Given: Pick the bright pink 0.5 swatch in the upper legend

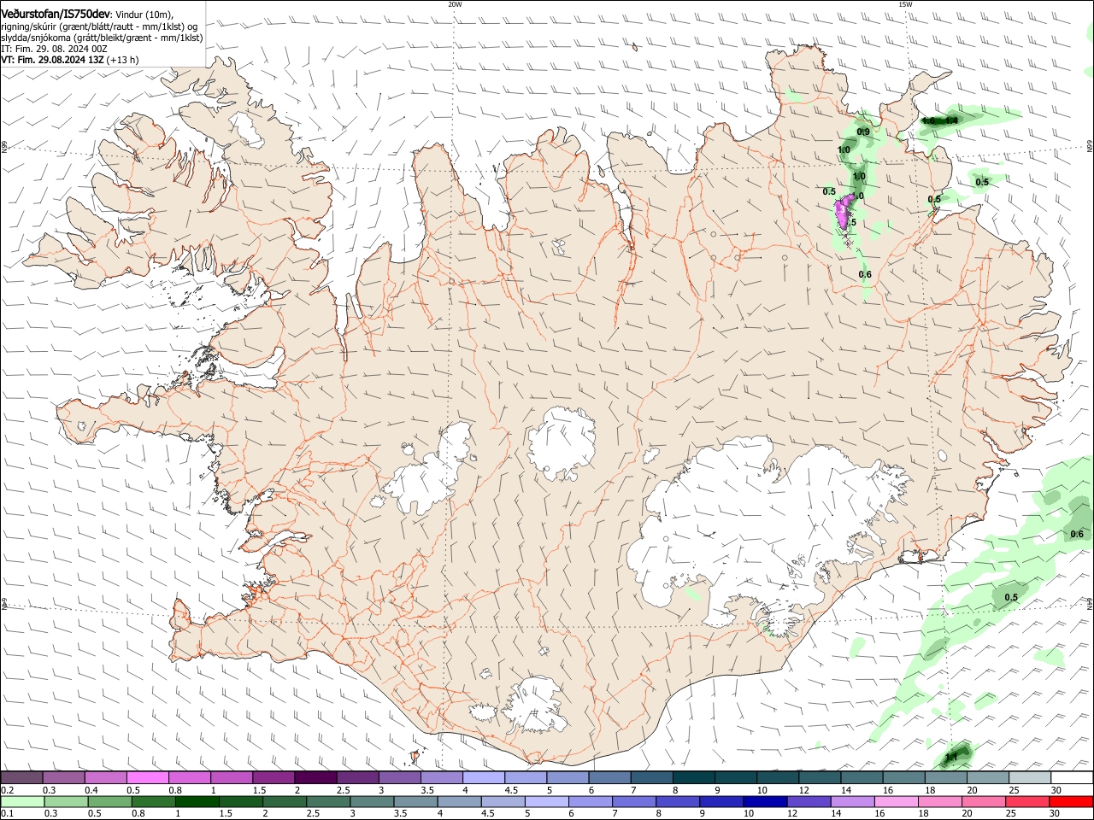Looking at the screenshot, I should point(147,777).
